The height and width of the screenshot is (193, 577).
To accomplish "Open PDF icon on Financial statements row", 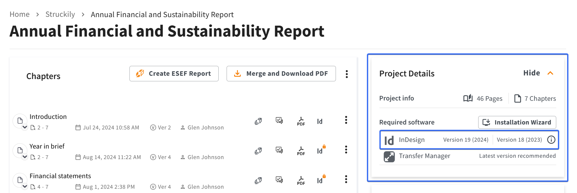I will tap(301, 180).
